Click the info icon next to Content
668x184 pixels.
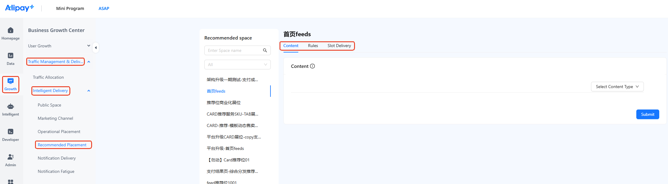click(312, 66)
